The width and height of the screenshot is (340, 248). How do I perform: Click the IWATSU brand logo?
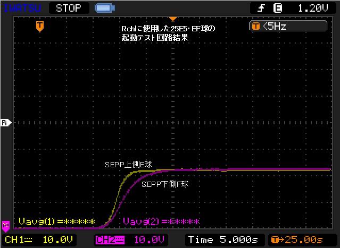[22, 8]
